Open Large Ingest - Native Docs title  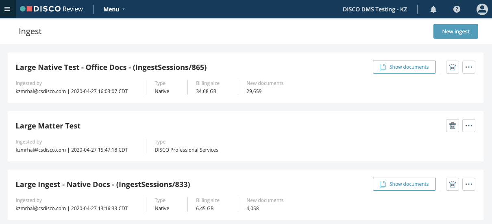(103, 184)
